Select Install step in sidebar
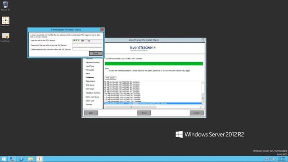Viewport: 288px width, 162px height. pyautogui.click(x=88, y=74)
